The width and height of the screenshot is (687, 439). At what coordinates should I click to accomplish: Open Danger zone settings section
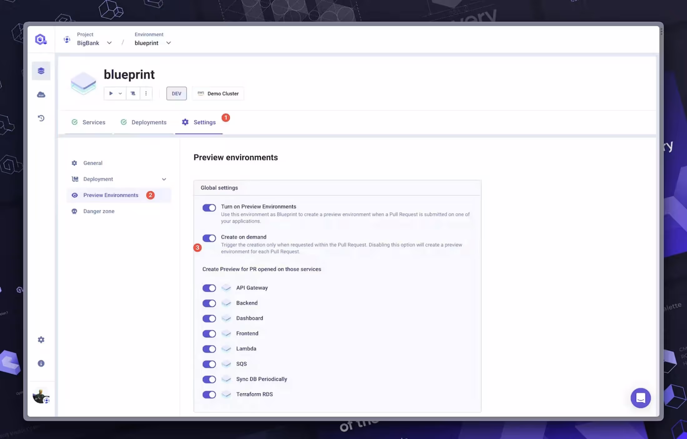click(119, 211)
